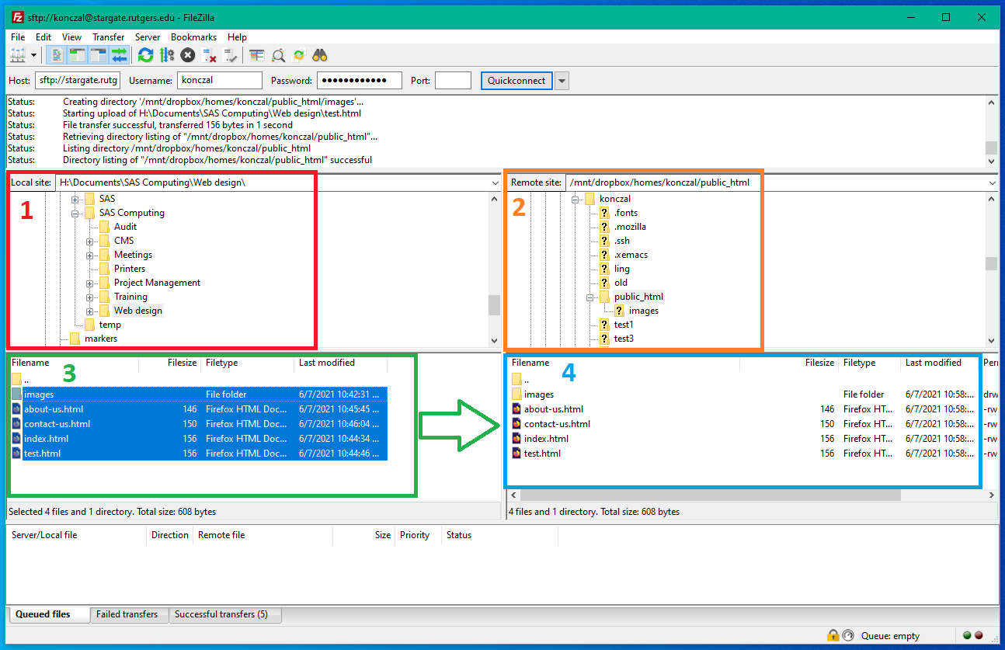1005x650 pixels.
Task: Sort remote files by Filetype column
Action: pos(870,363)
